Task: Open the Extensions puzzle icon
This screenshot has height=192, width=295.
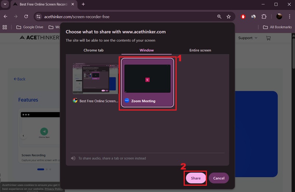Action: pyautogui.click(x=264, y=17)
